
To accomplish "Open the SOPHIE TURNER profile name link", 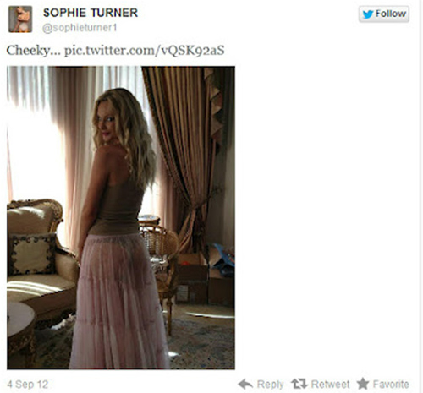I will pos(91,13).
